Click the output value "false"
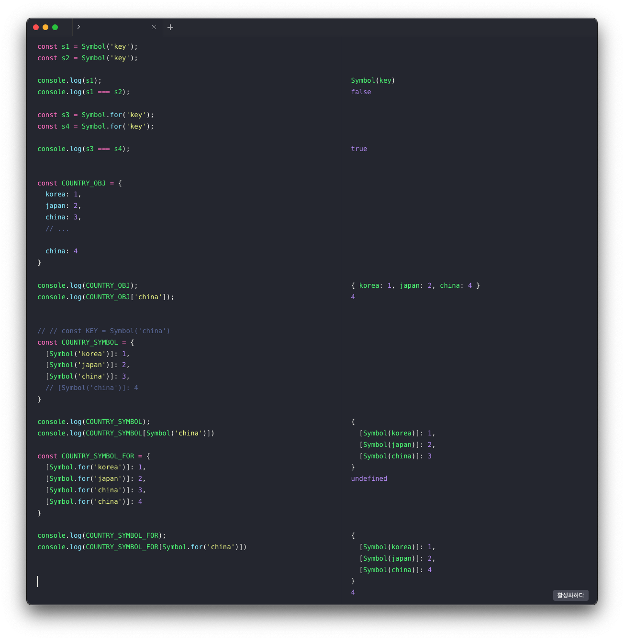This screenshot has height=640, width=624. coord(361,92)
